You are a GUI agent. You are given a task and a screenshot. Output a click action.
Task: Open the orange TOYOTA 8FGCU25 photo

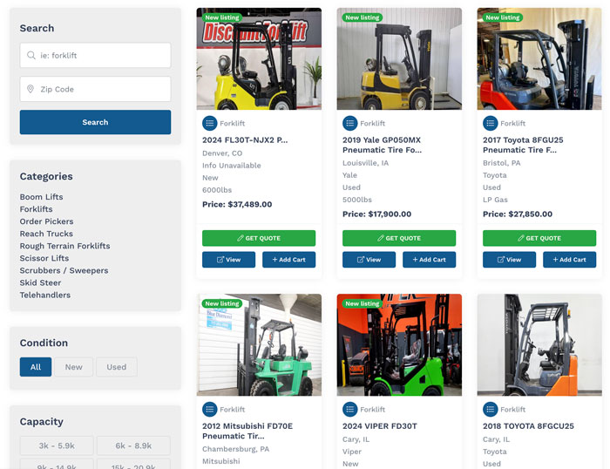(539, 345)
